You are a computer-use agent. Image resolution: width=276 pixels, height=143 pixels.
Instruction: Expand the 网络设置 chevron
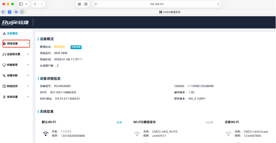pos(28,43)
